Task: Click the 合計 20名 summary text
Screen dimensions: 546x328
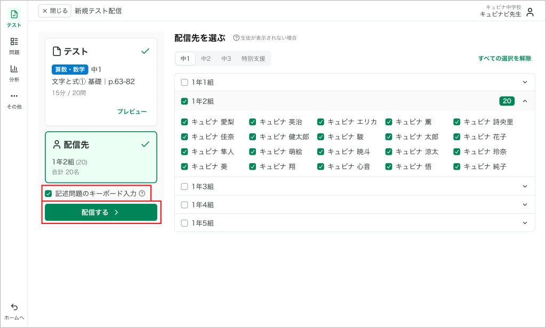Action: point(66,172)
